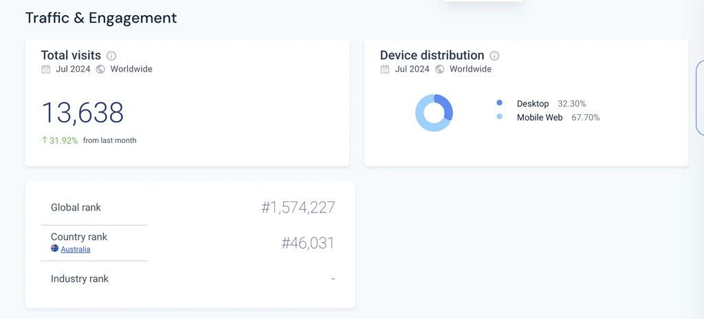Click the 31.92% growth value

64,141
